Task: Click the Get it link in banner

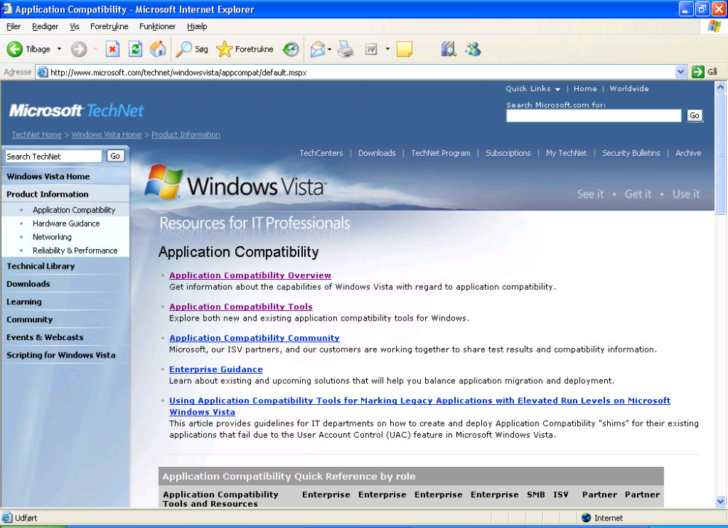Action: coord(638,194)
